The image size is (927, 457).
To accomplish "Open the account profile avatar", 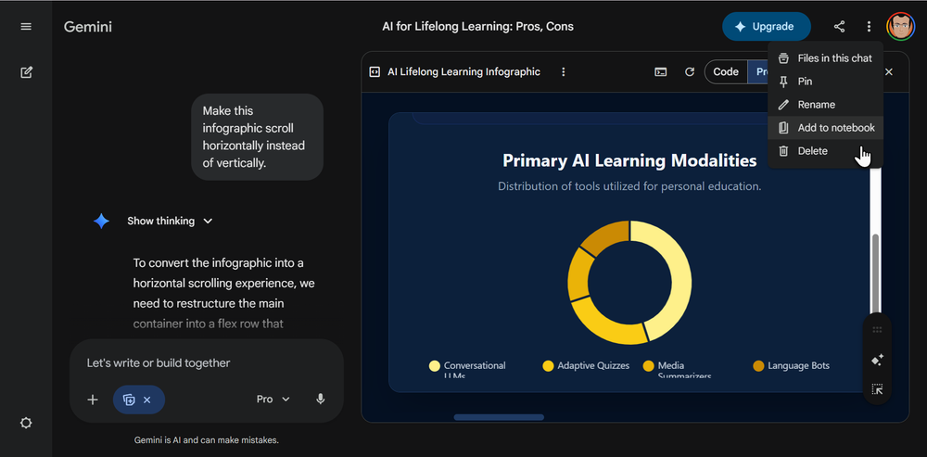I will [900, 27].
